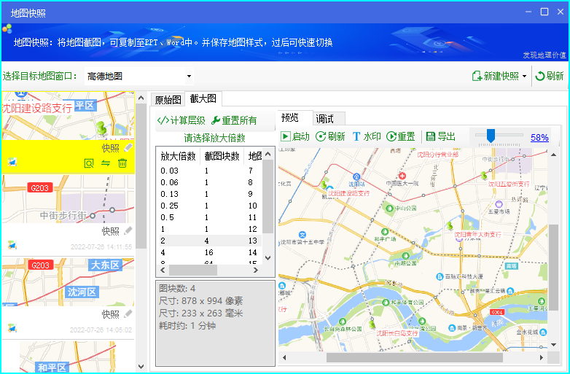This screenshot has width=570, height=374.
Task: Click the top-right 刷新 button
Action: [550, 76]
